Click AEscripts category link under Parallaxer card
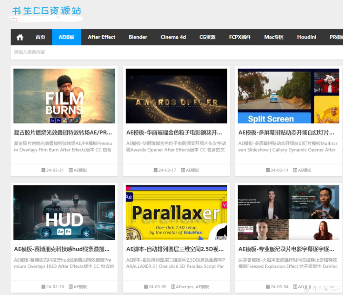The height and width of the screenshot is (295, 343). coord(185,287)
